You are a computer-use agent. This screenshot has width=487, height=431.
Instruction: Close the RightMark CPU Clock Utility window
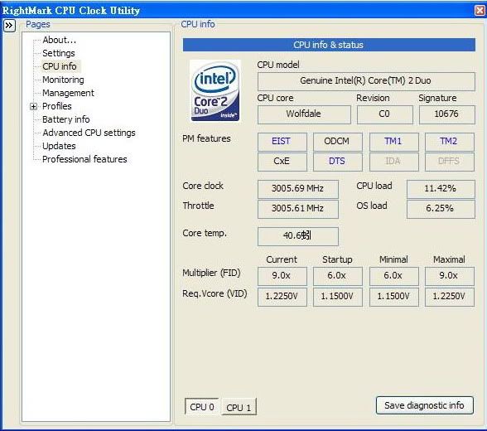[x=480, y=10]
